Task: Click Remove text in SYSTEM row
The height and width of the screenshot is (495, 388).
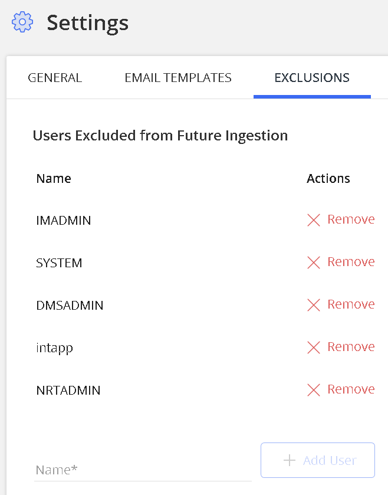Action: [351, 262]
